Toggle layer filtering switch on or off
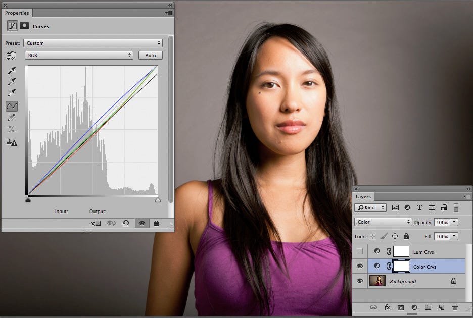Screen dimensions: 473x318 click(x=456, y=207)
